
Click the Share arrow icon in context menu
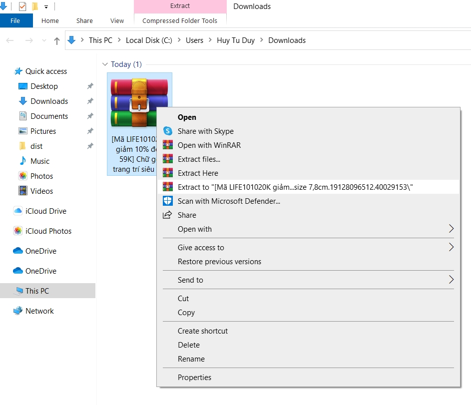(x=168, y=215)
